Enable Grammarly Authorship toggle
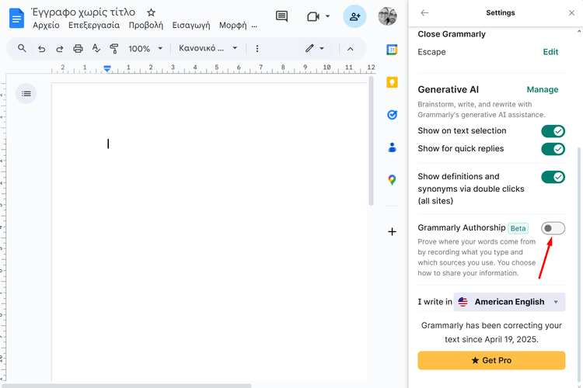 [553, 228]
